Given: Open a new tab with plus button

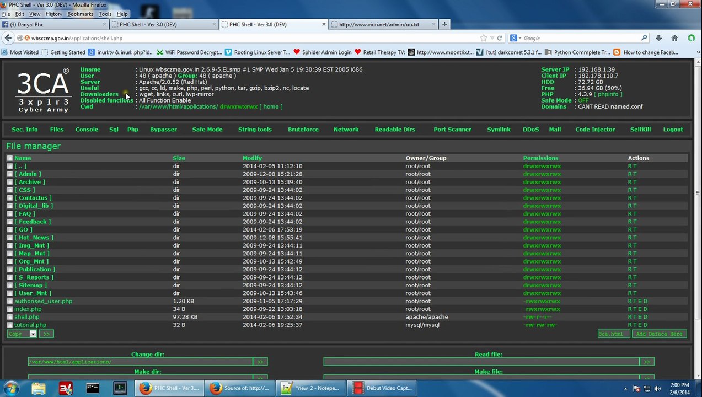Looking at the screenshot, I should point(444,24).
